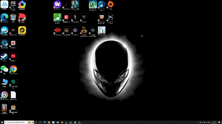Open the system clock and calendar
This screenshot has width=222, height=124.
(x=214, y=122)
